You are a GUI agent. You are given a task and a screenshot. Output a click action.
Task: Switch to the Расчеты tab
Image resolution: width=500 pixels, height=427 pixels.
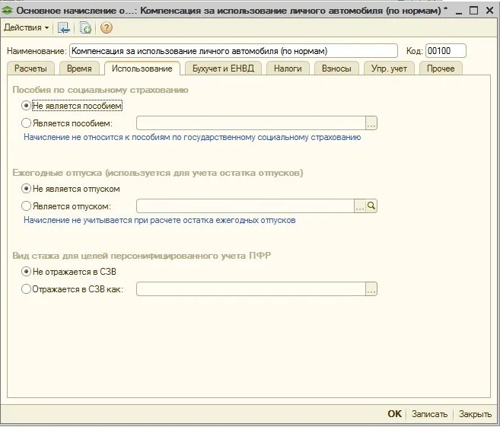[30, 69]
